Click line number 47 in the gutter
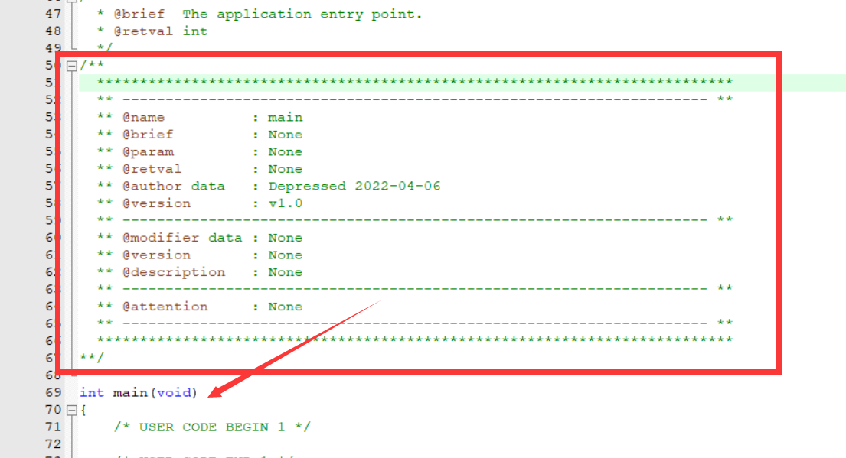846x458 pixels. click(x=54, y=15)
